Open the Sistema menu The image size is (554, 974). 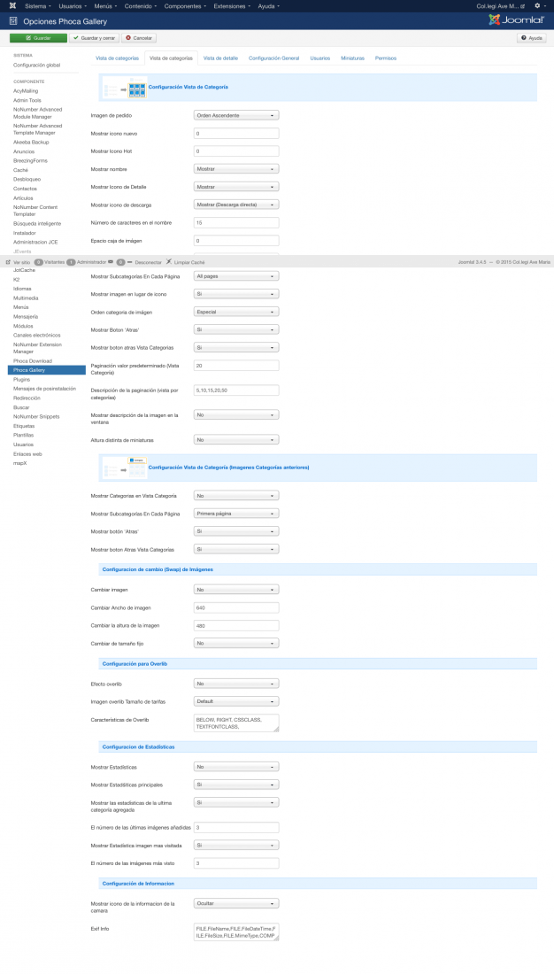tap(37, 5)
